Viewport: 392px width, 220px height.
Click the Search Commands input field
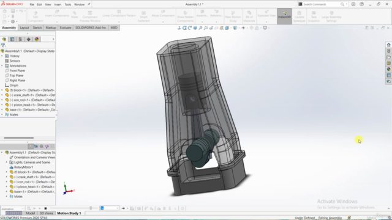pos(321,4)
